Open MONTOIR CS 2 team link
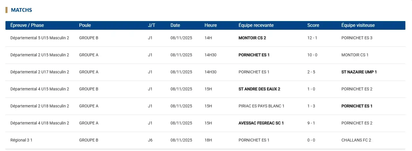The width and height of the screenshot is (412, 151). 252,38
